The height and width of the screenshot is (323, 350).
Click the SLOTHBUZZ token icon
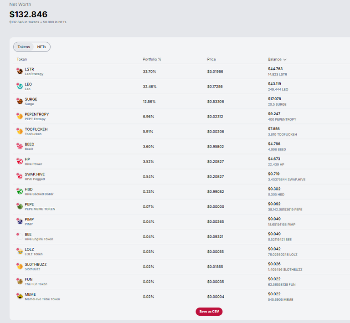[20, 266]
